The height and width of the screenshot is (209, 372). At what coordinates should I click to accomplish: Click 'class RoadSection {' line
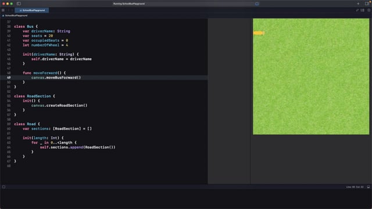tap(34, 96)
